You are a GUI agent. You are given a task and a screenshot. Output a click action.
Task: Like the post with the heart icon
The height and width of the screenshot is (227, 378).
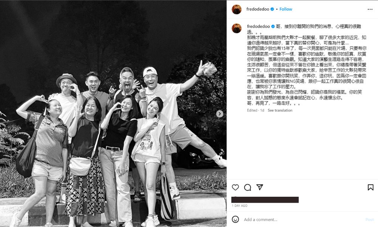[235, 187]
